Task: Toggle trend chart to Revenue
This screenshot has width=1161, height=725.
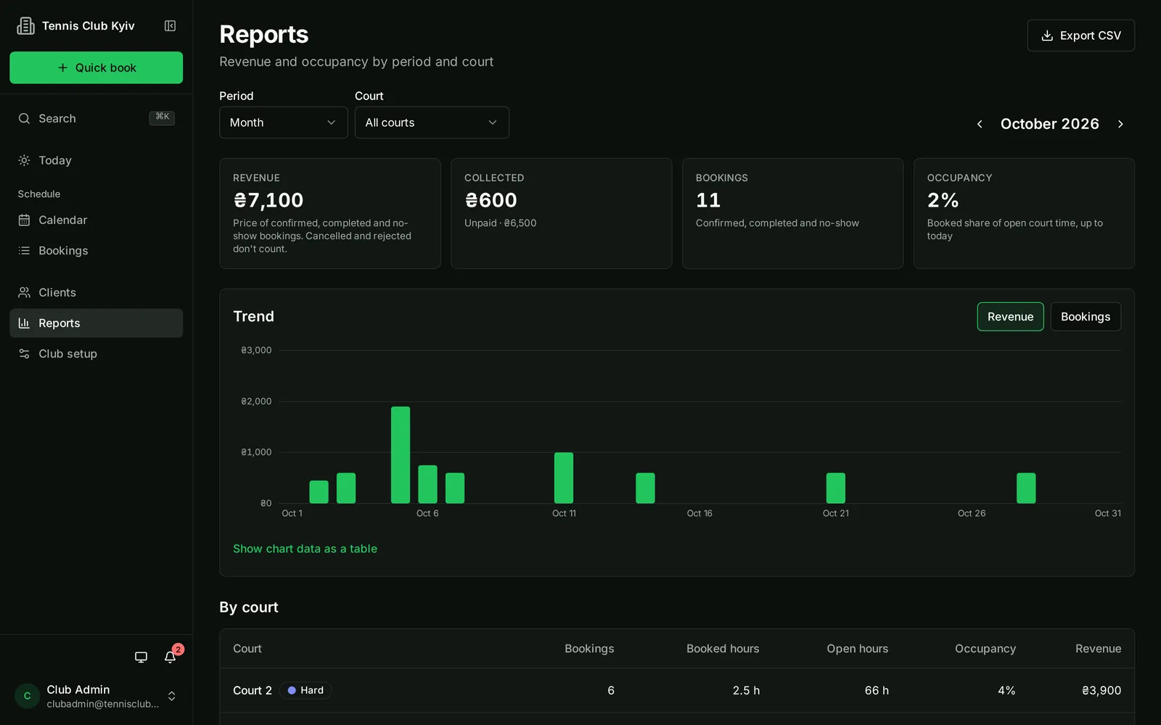Action: pyautogui.click(x=1010, y=317)
